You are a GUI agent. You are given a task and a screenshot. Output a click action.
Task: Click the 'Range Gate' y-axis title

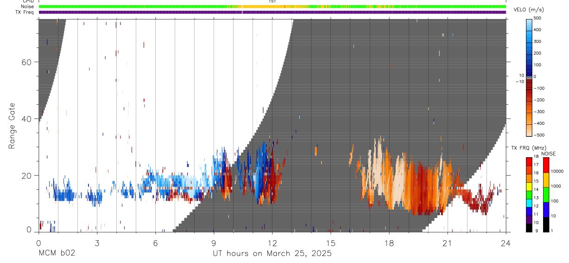tap(12, 126)
